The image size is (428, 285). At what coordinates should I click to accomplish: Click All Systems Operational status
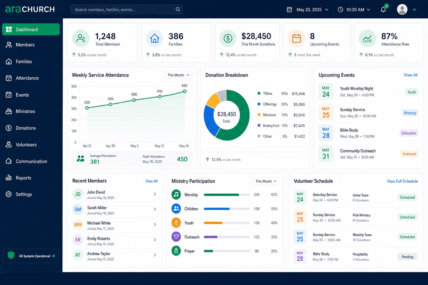tap(31, 256)
